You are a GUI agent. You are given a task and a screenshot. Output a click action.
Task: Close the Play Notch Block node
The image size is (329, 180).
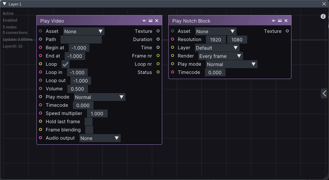tap(286, 21)
